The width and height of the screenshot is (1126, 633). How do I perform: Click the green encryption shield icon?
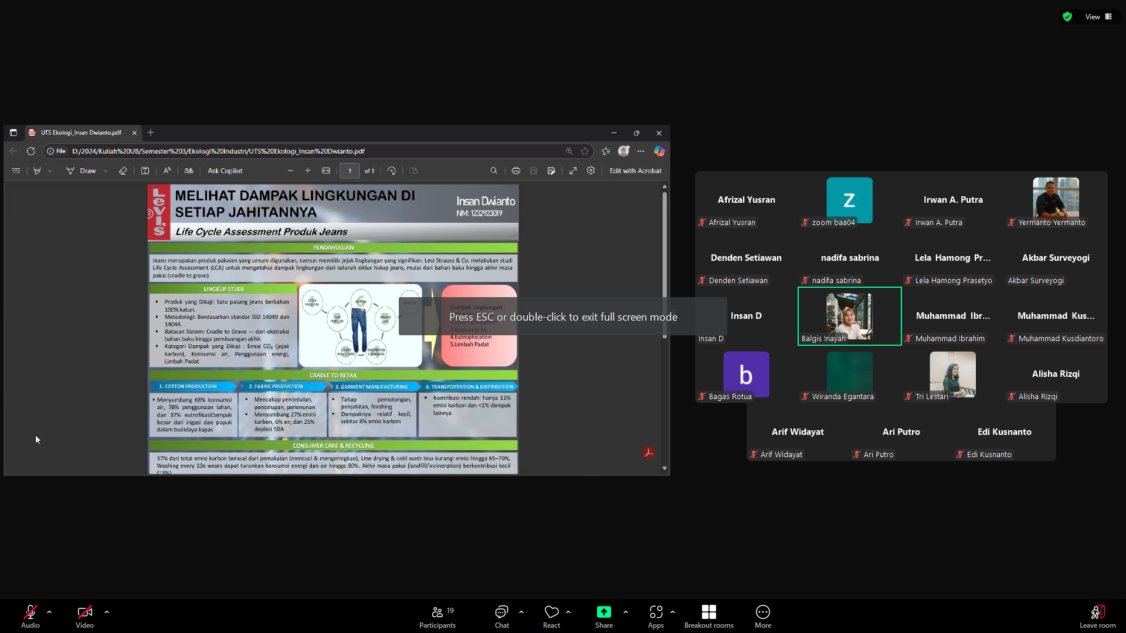[x=1067, y=17]
